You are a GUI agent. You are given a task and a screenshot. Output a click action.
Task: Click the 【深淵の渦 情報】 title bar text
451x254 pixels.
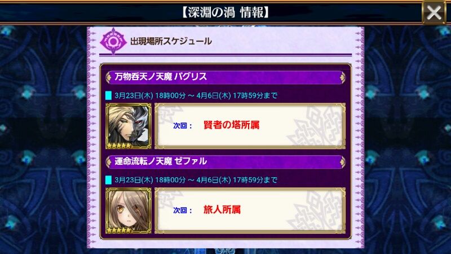point(226,12)
